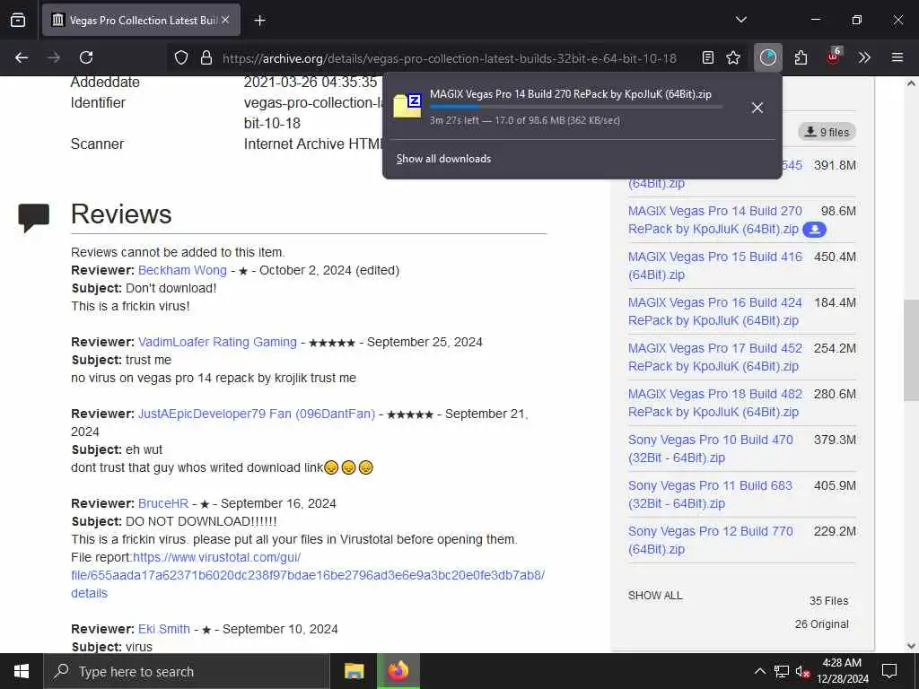Open the list all tabs chevron
This screenshot has width=919, height=689.
point(740,20)
